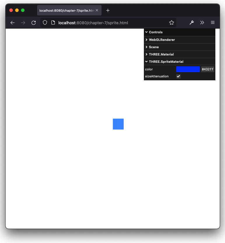This screenshot has width=225, height=243.
Task: Click the 0432ff hex color field
Action: pyautogui.click(x=207, y=69)
